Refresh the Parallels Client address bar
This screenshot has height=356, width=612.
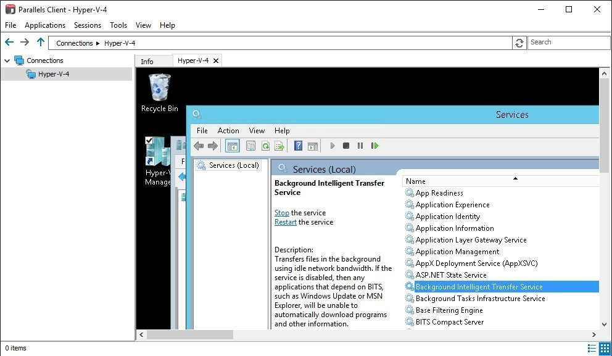(x=519, y=43)
